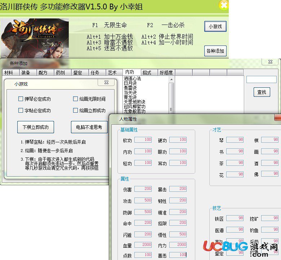Click the 查找 search button
This screenshot has height=260, width=281.
(262, 92)
